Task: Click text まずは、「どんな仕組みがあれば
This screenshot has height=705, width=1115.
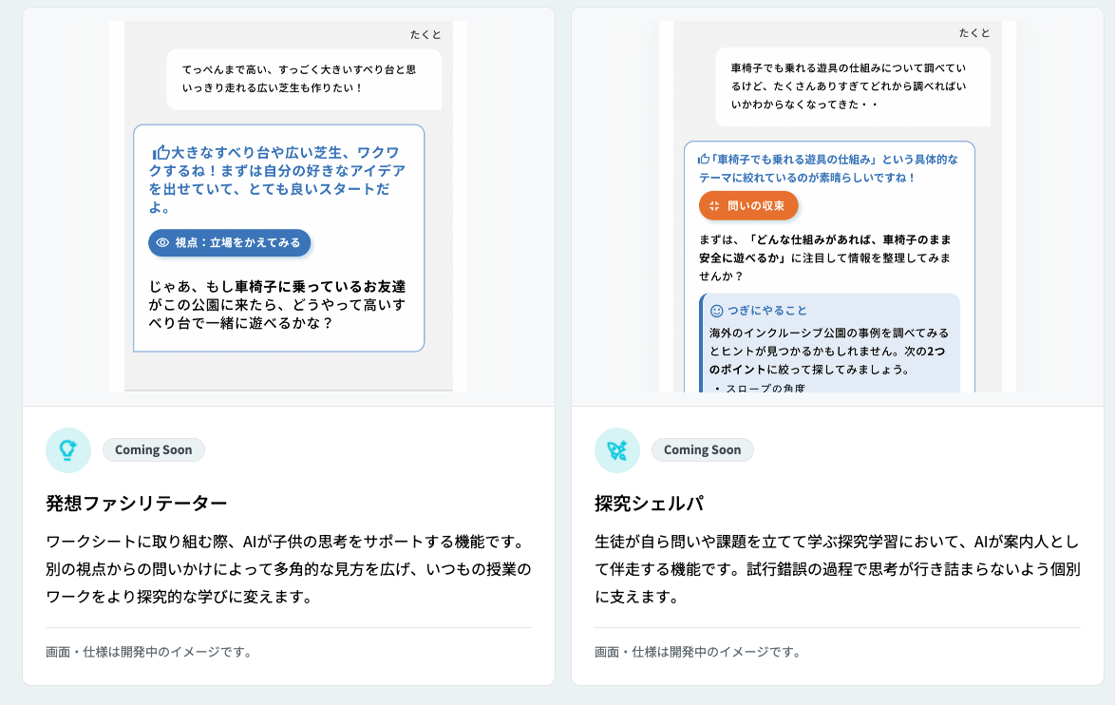Action: point(825,257)
